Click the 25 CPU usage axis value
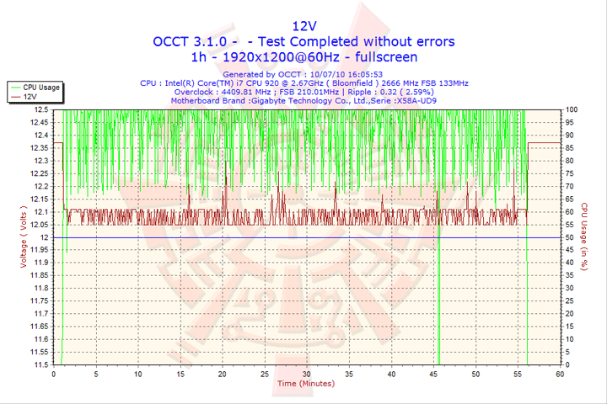 [x=569, y=300]
